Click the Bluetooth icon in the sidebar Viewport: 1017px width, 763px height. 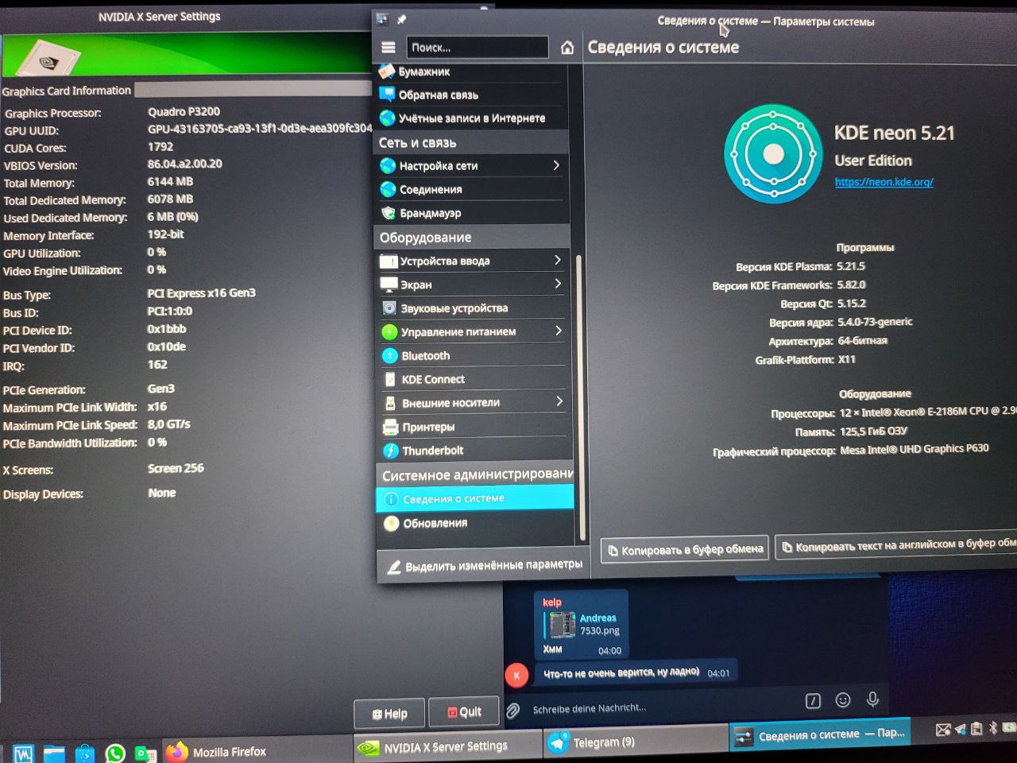pyautogui.click(x=390, y=355)
